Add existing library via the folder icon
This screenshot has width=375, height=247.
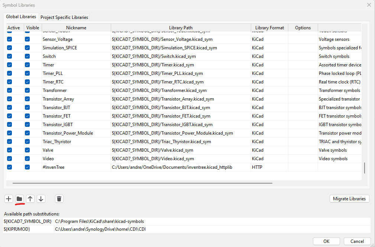coord(19,199)
